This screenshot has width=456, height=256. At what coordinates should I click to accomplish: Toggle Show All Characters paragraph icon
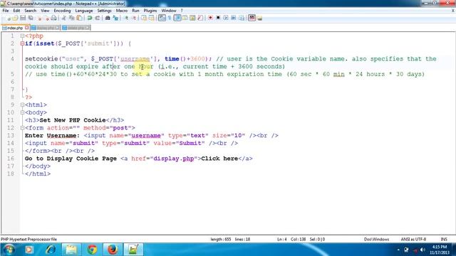pyautogui.click(x=170, y=18)
